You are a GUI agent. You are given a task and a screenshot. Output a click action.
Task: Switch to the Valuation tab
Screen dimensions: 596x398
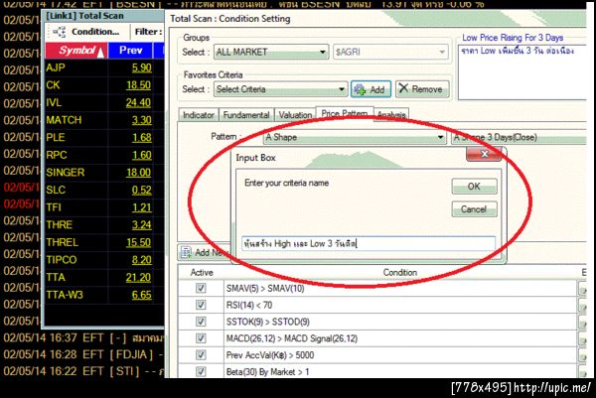click(x=295, y=115)
